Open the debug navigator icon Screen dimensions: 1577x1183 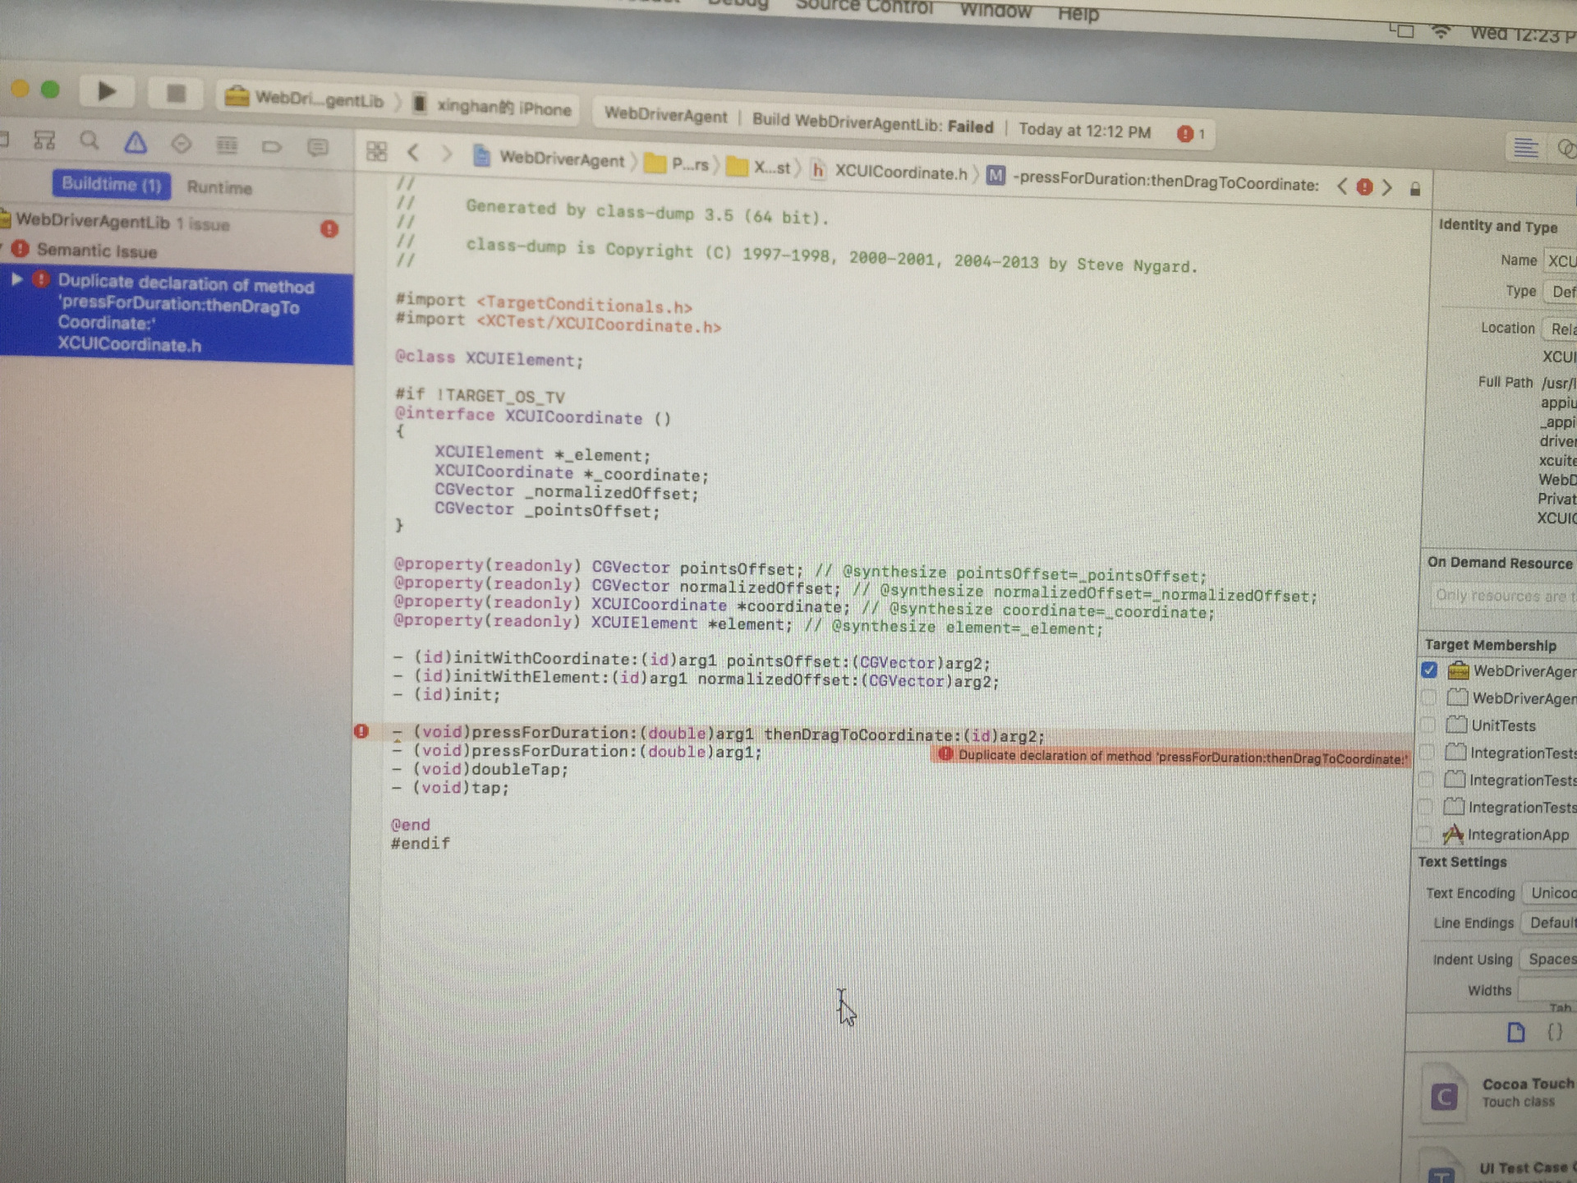(x=227, y=146)
